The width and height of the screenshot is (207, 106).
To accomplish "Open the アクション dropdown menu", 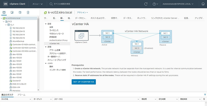I will 83,13.
